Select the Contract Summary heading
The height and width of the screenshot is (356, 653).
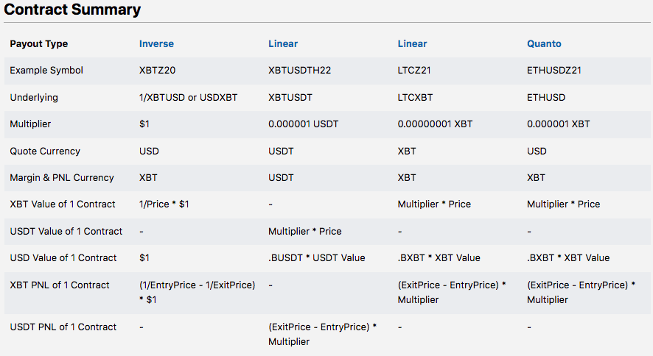coord(72,10)
